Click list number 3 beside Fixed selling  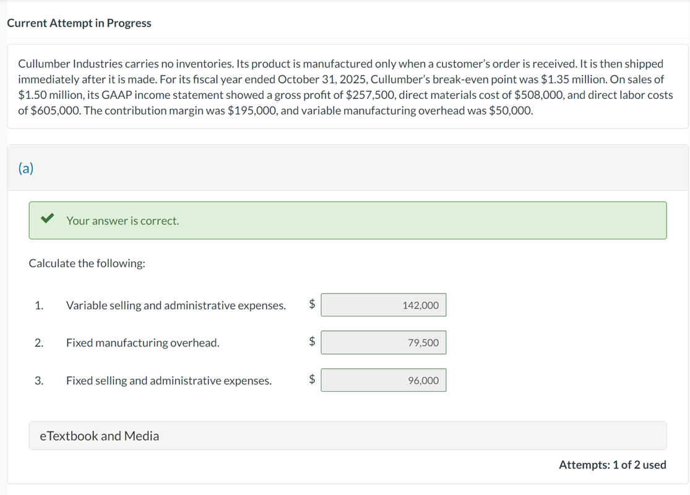pos(39,381)
